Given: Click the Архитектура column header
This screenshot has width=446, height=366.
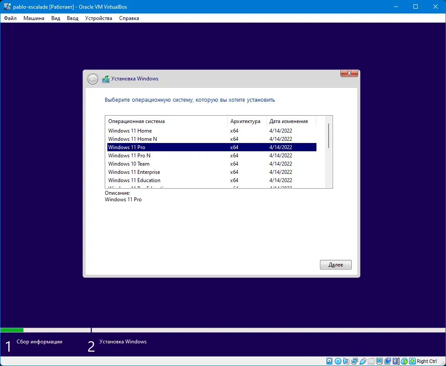Looking at the screenshot, I should pos(247,121).
